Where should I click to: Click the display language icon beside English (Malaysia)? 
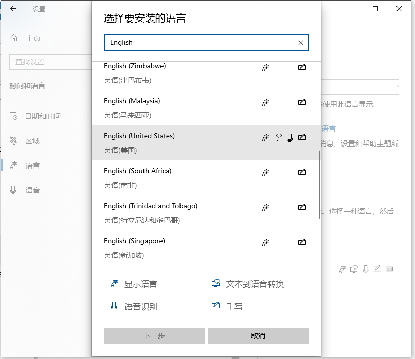(x=265, y=102)
